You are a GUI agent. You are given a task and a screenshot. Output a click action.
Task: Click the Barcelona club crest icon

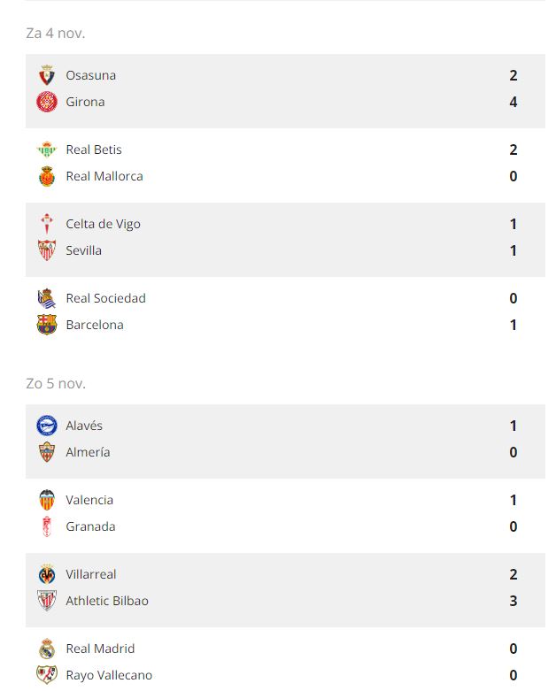(47, 325)
